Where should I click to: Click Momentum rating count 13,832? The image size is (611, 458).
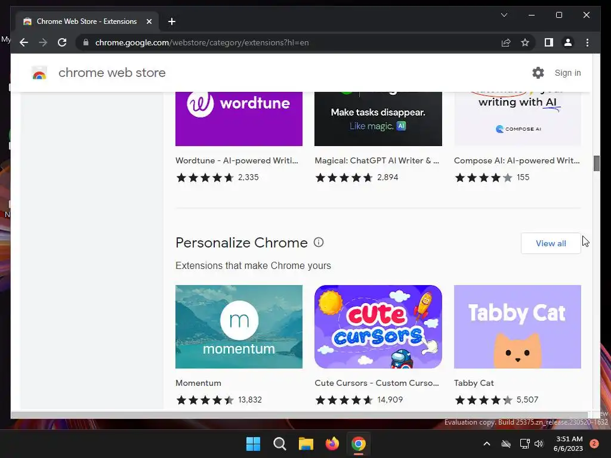[250, 400]
